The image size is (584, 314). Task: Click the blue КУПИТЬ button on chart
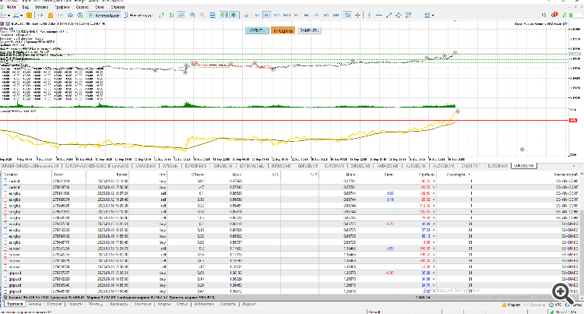(257, 30)
